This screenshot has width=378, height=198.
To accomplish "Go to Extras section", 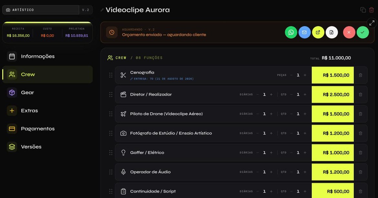I will pyautogui.click(x=47, y=110).
